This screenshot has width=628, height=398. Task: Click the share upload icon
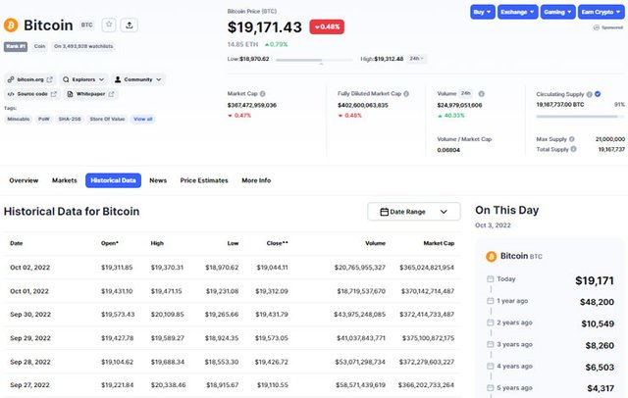(x=129, y=25)
